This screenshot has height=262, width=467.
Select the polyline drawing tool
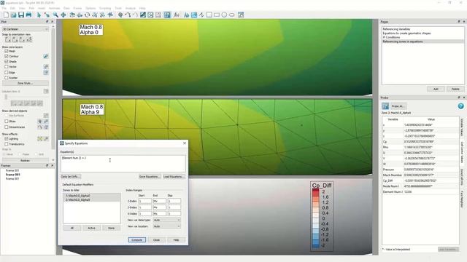(x=201, y=15)
